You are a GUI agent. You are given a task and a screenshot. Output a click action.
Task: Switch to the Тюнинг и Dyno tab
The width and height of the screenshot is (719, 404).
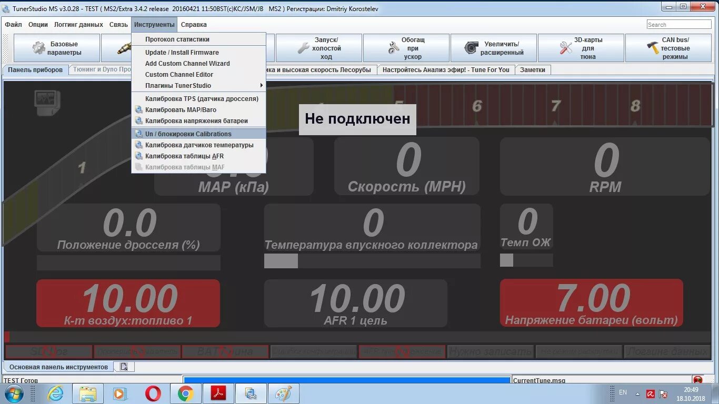101,69
